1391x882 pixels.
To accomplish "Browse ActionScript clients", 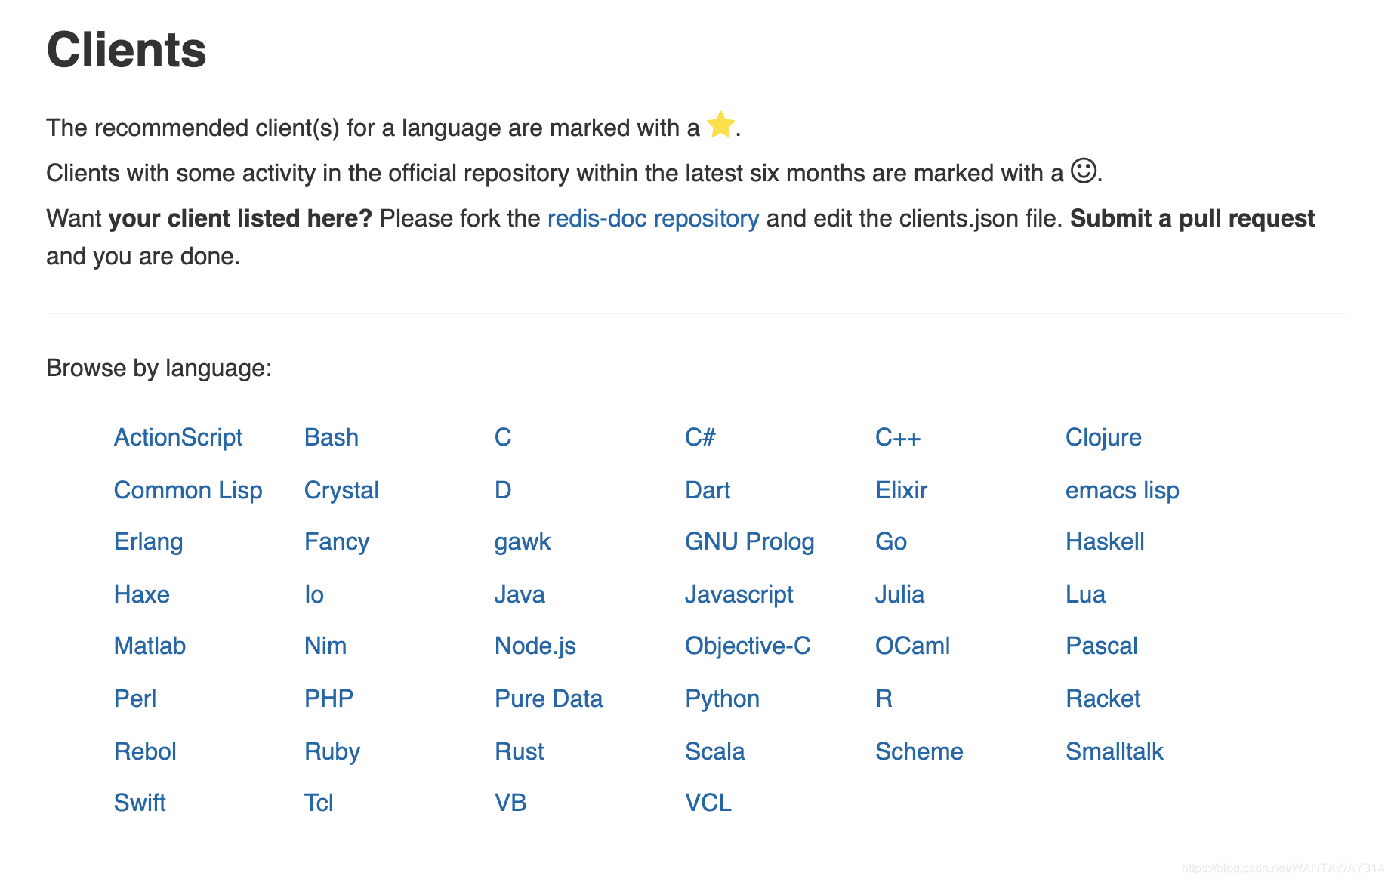I will (178, 437).
